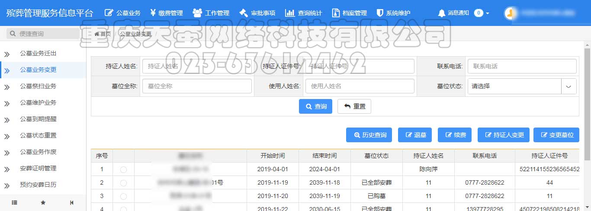
Task: Select the radio button for row 1
Action: [x=123, y=169]
